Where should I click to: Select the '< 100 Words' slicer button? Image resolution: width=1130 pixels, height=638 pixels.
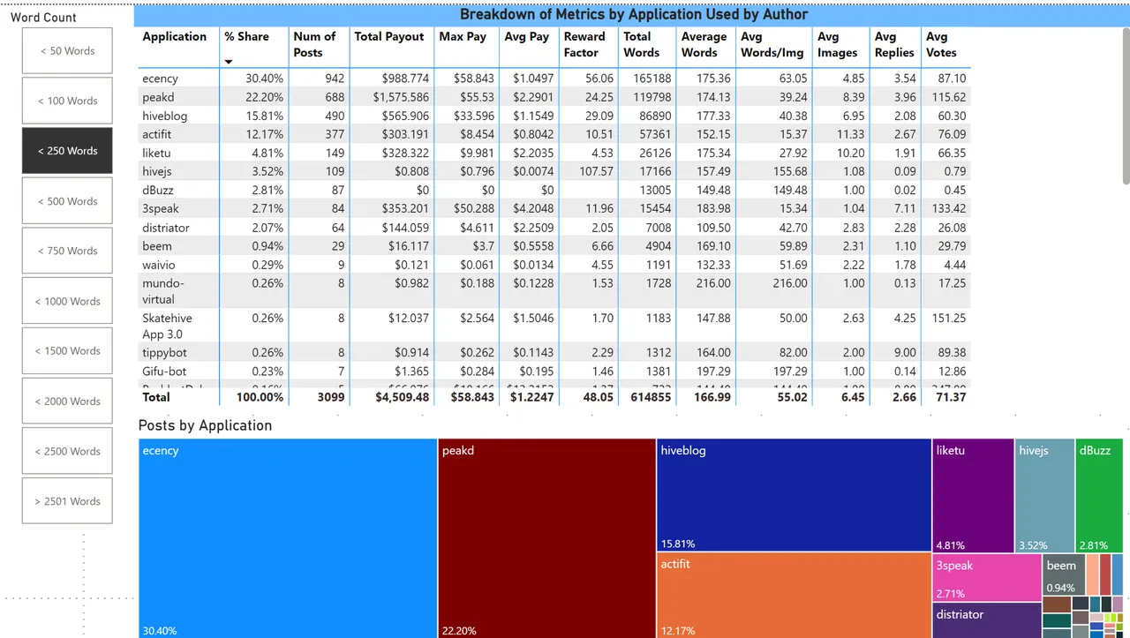coord(67,101)
